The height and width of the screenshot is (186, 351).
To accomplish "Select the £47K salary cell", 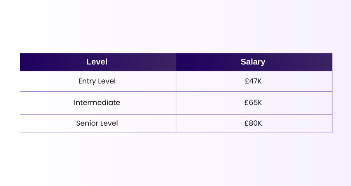I will (253, 81).
